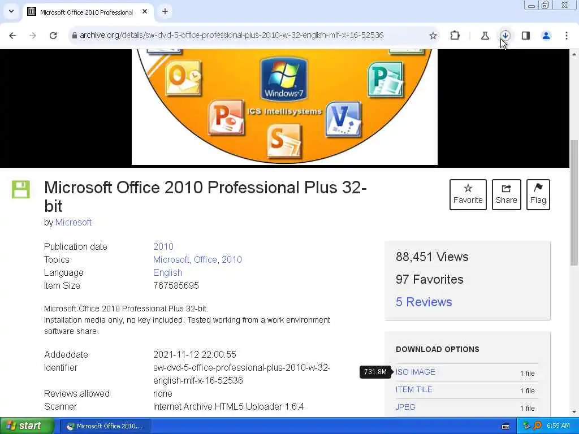Open the Office topic link
Image resolution: width=579 pixels, height=434 pixels.
pyautogui.click(x=205, y=259)
